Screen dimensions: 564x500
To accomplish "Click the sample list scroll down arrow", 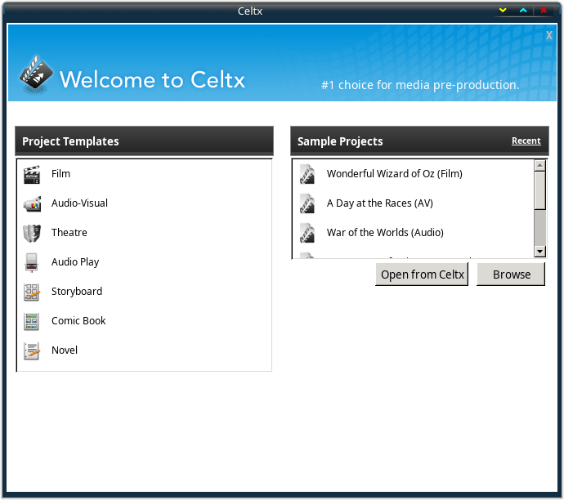I will coord(540,252).
